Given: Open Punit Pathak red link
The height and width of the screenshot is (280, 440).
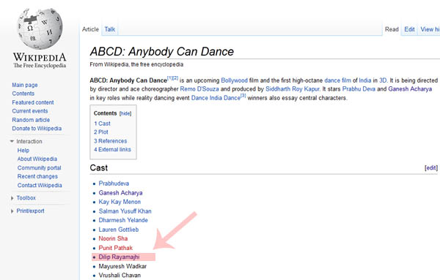Looking at the screenshot, I should tap(115, 248).
